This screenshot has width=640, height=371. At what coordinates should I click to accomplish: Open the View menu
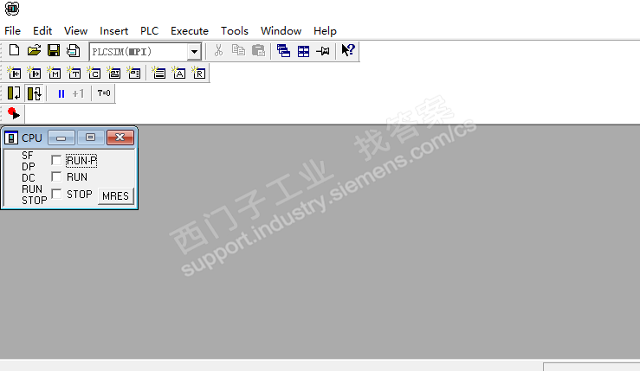(75, 31)
